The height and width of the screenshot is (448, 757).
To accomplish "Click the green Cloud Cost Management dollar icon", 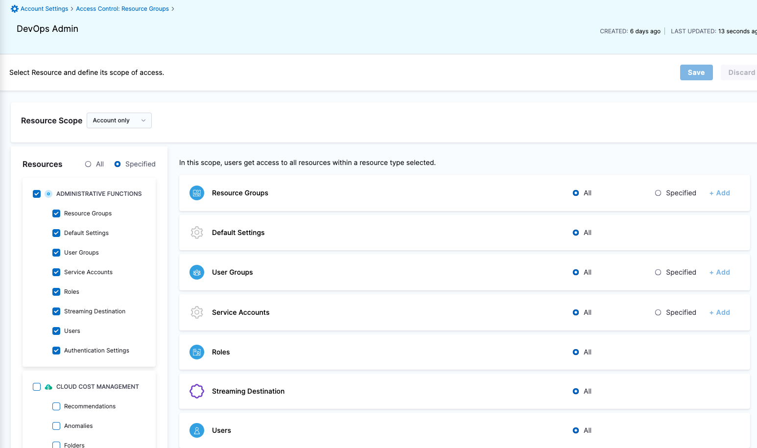I will pos(48,386).
